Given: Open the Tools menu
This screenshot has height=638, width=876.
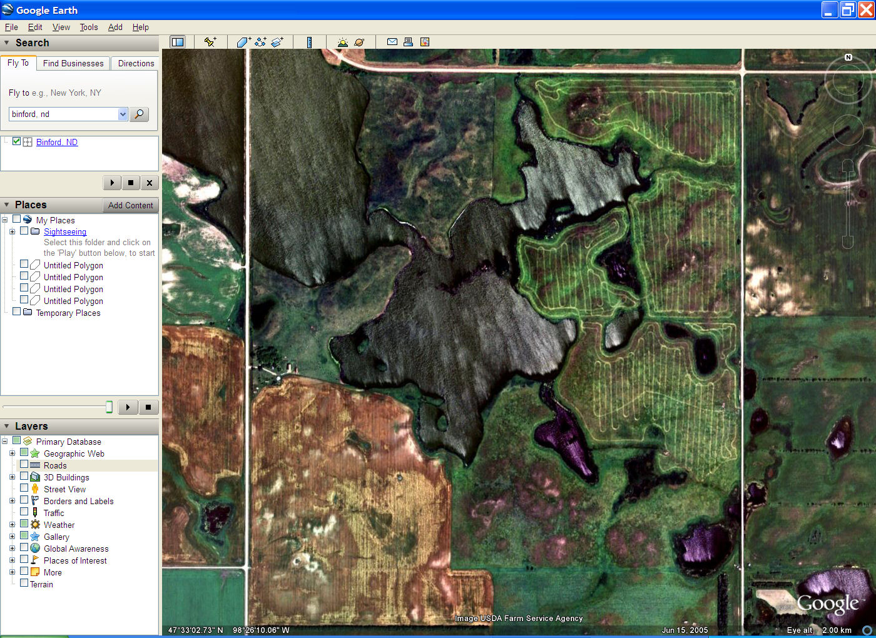Looking at the screenshot, I should 89,27.
